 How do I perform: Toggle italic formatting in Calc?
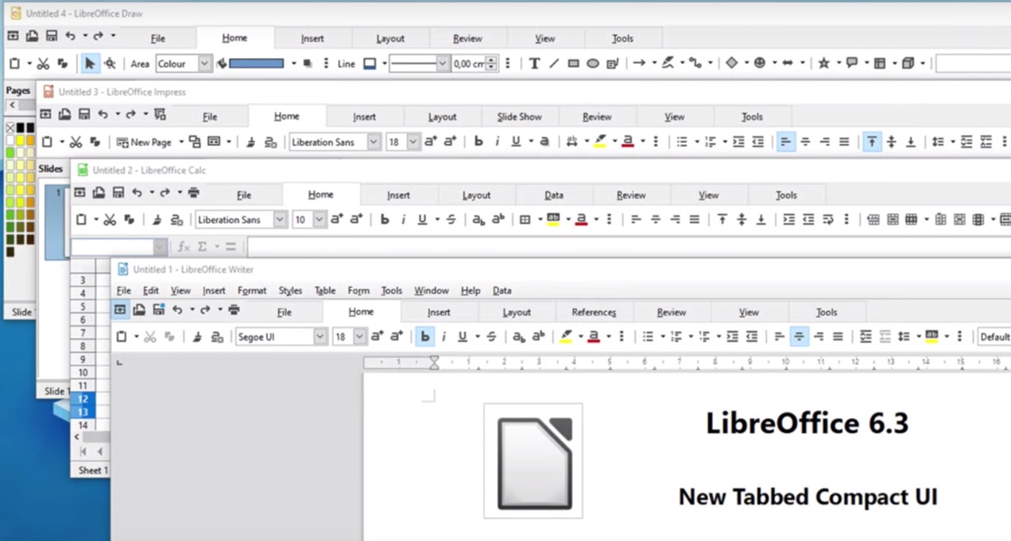pos(404,219)
